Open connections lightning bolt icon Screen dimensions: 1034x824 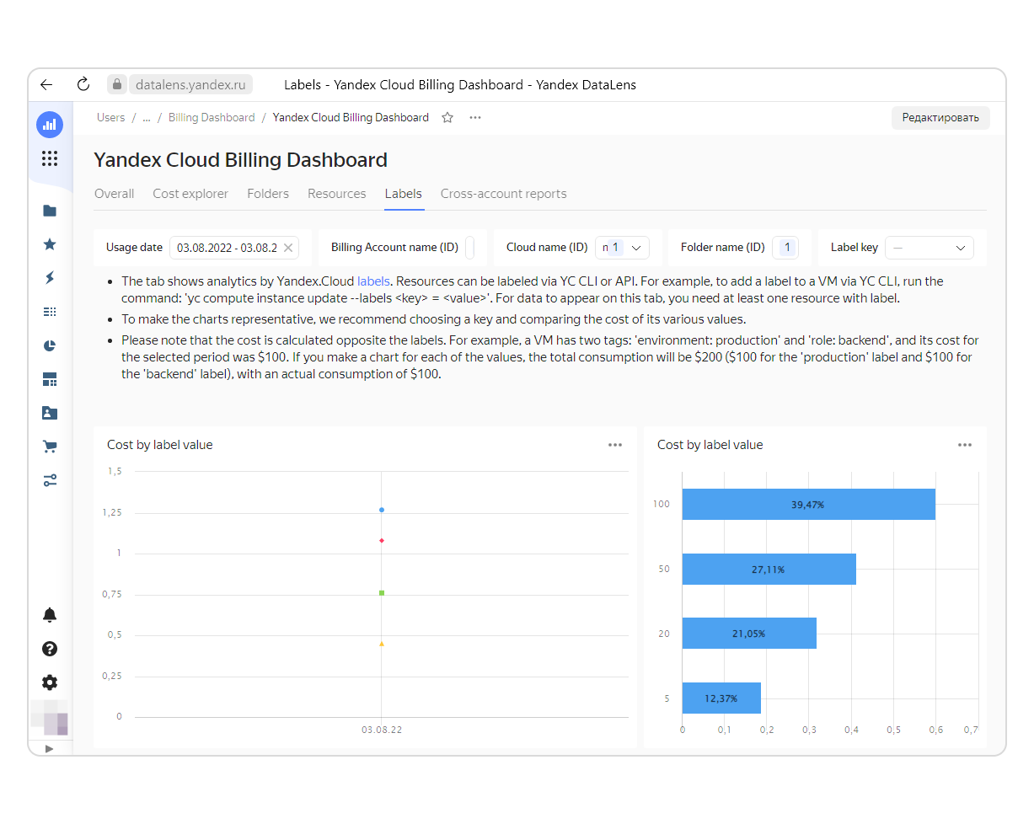pyautogui.click(x=50, y=278)
